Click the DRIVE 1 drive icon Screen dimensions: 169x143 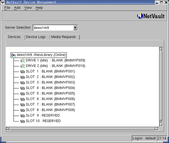click(x=23, y=61)
